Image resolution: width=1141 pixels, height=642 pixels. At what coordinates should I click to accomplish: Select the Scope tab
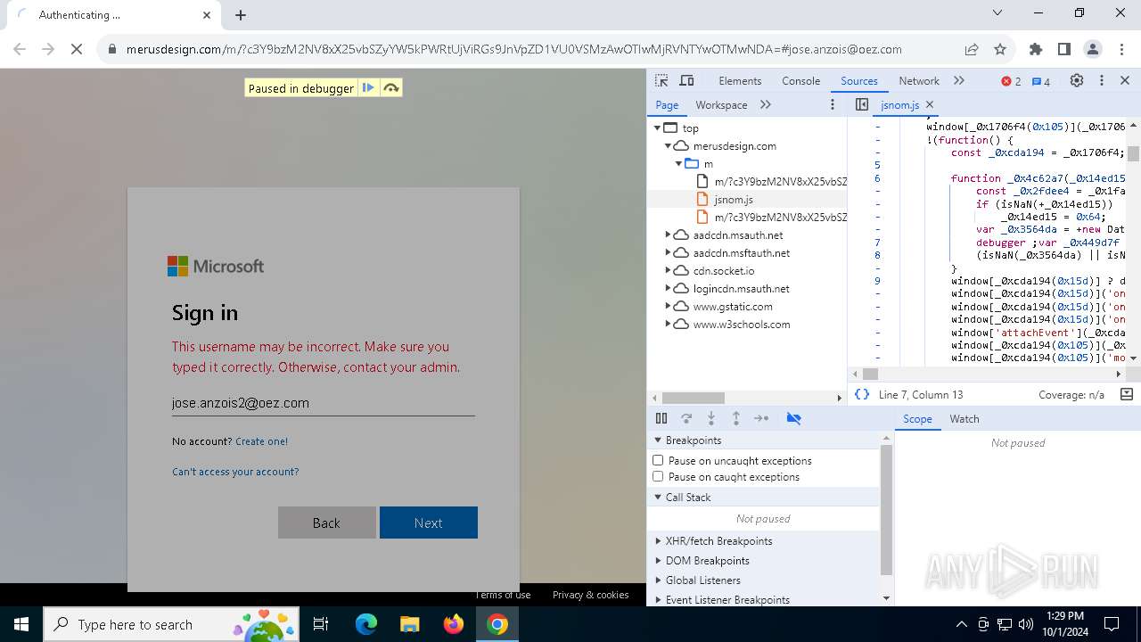pyautogui.click(x=917, y=418)
